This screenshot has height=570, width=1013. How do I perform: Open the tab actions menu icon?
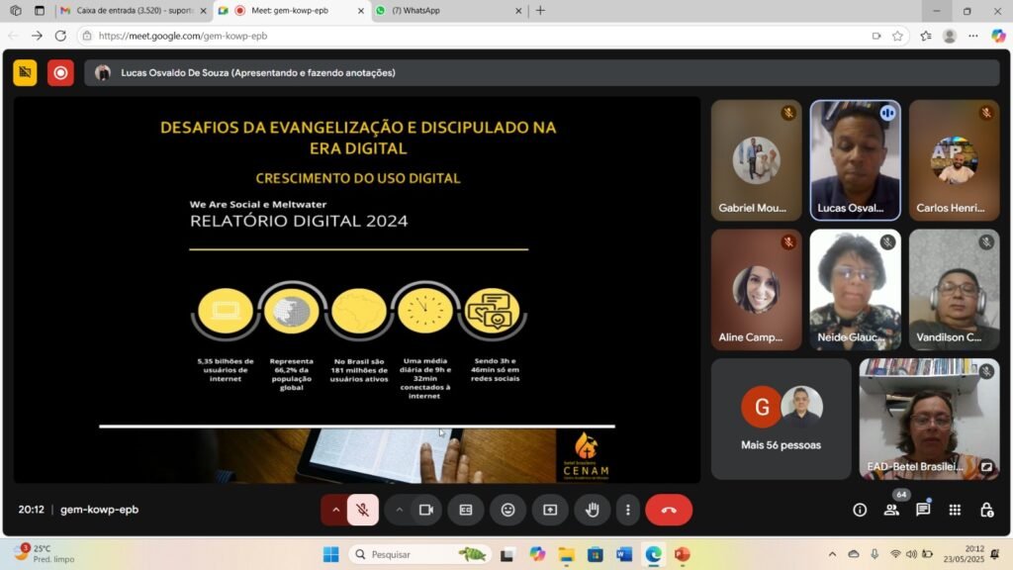coord(40,10)
